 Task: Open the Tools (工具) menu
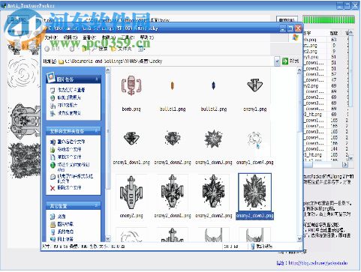pyautogui.click(x=128, y=37)
